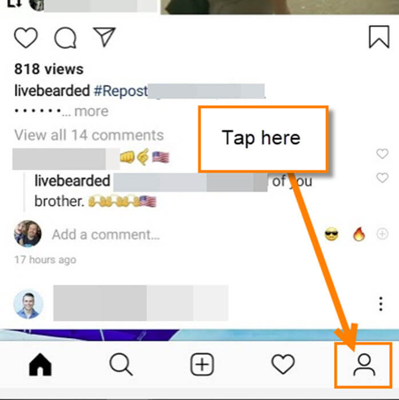Like the post with the heart icon
The width and height of the screenshot is (399, 400).
[x=26, y=38]
